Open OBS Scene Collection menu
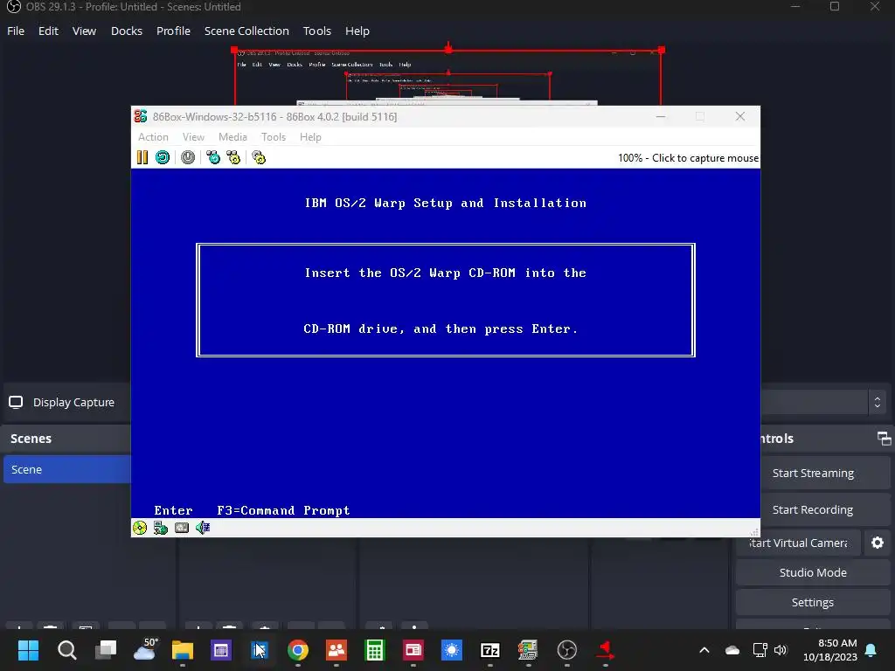The height and width of the screenshot is (671, 895). [246, 31]
